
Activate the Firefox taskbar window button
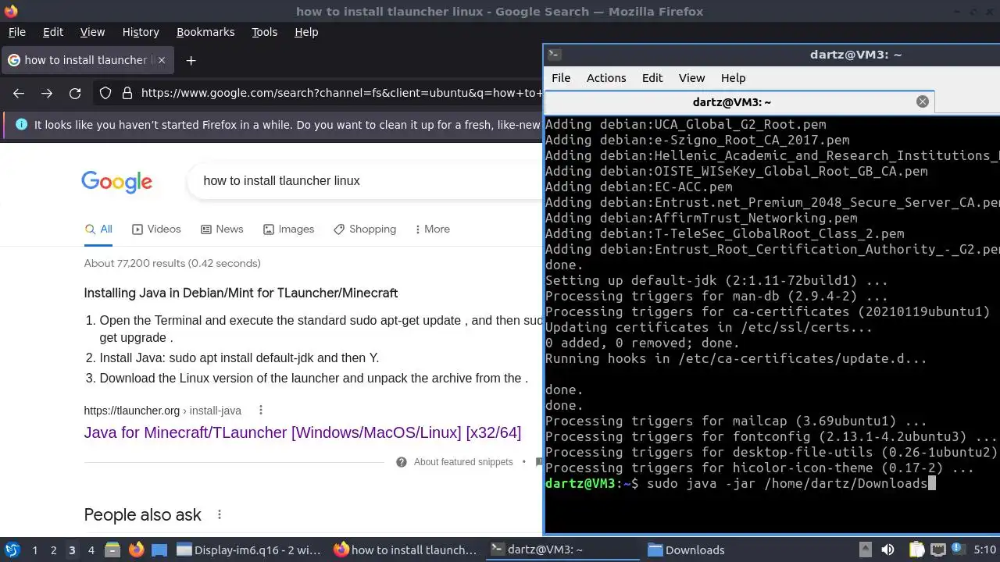click(405, 550)
